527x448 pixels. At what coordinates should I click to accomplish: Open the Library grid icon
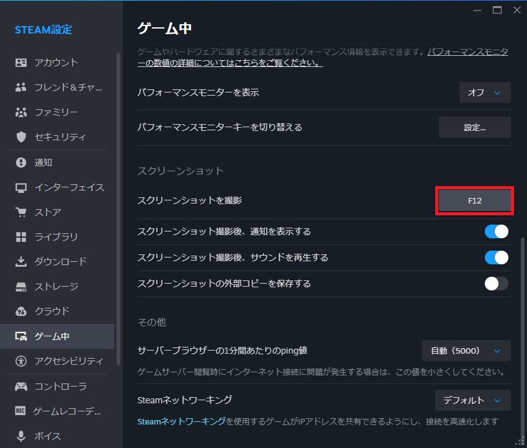[21, 237]
